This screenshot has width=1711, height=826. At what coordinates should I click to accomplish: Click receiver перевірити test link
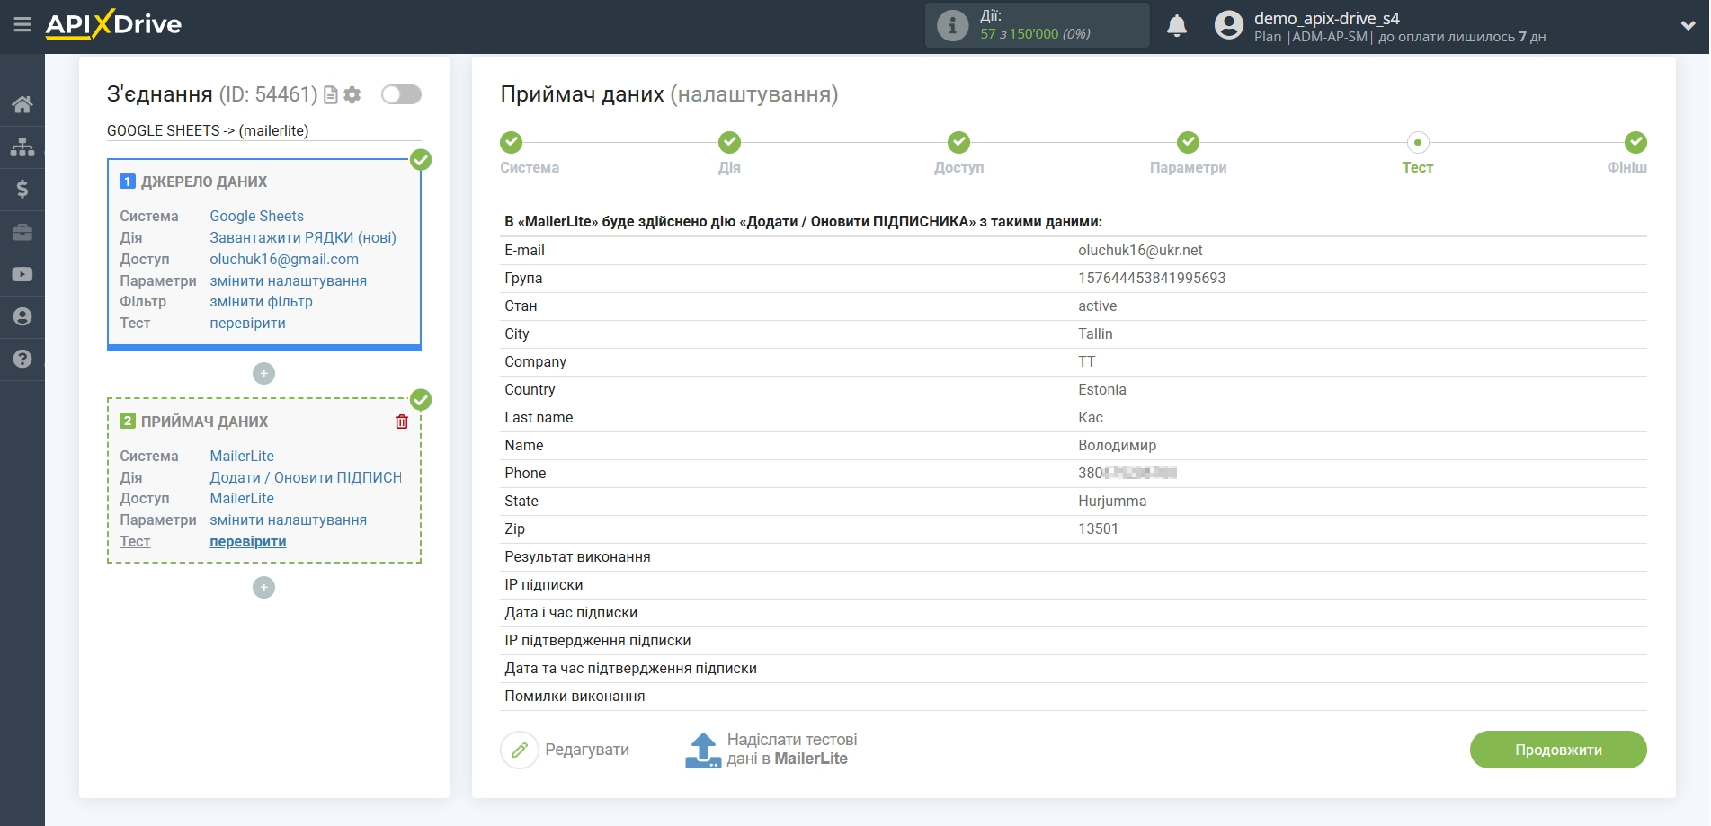pyautogui.click(x=247, y=541)
